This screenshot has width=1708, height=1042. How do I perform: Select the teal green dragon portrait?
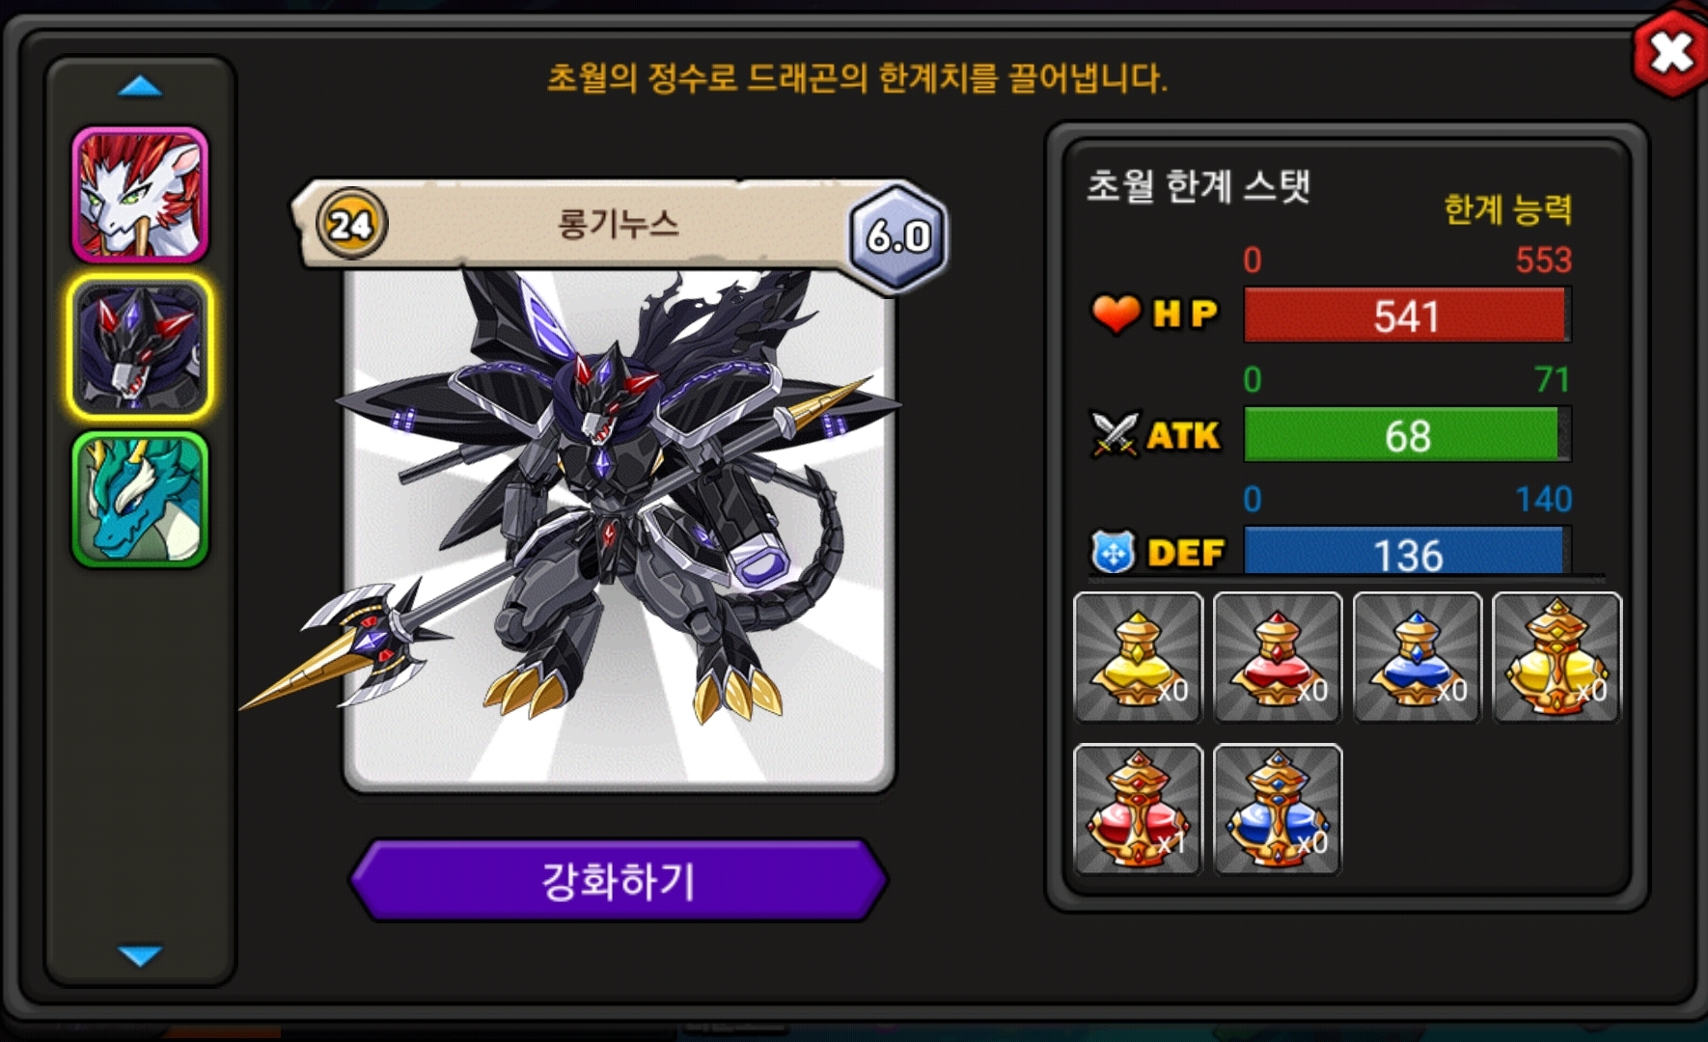140,499
